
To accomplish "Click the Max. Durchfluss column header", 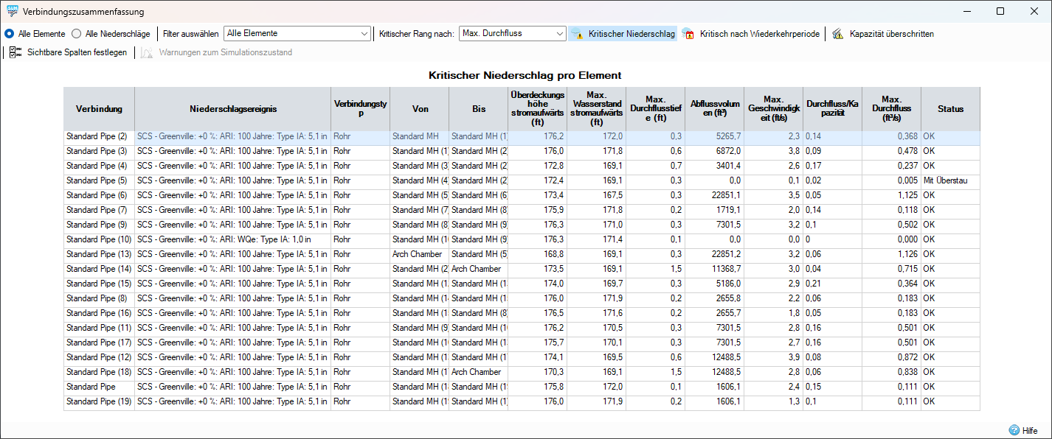I will (x=891, y=109).
